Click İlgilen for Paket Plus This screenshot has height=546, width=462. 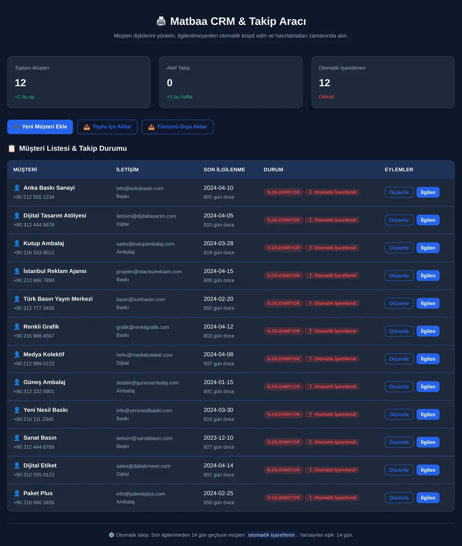(428, 498)
